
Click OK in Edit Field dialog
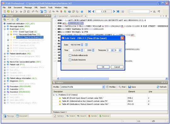point(103,67)
